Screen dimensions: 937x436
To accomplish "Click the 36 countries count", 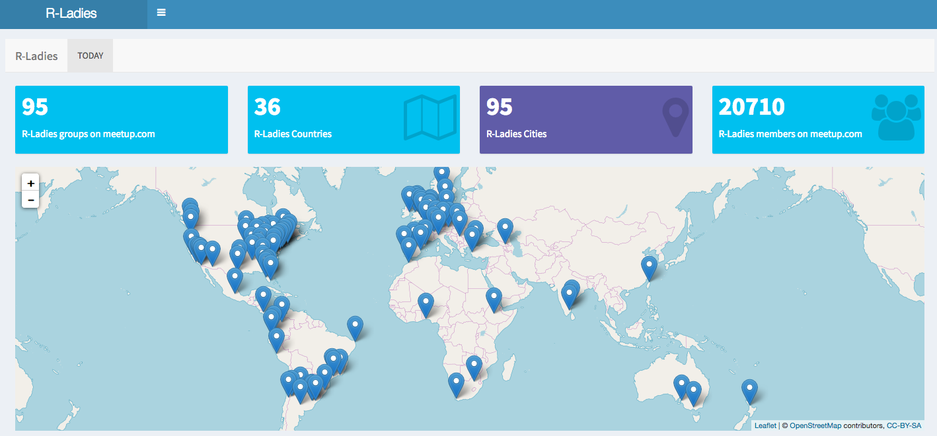I will click(x=268, y=107).
